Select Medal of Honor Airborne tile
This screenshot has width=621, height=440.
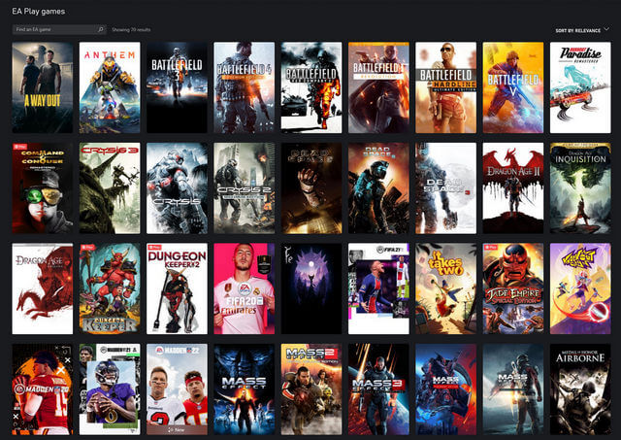point(580,389)
